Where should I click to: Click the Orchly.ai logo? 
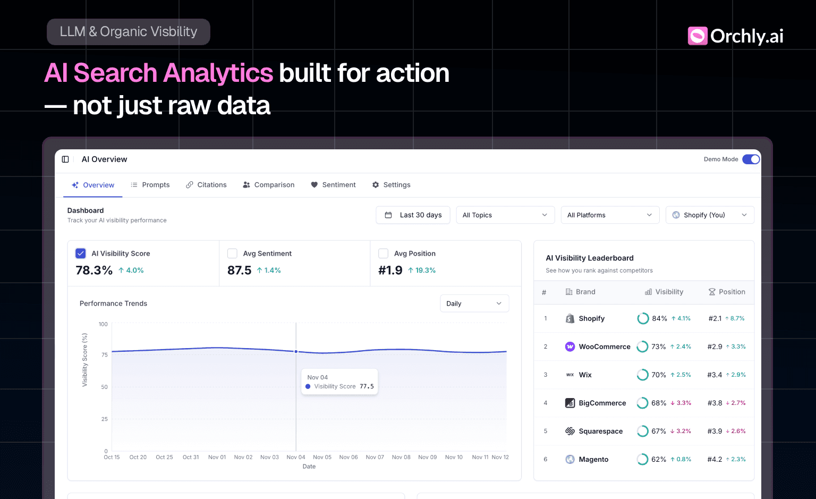735,36
